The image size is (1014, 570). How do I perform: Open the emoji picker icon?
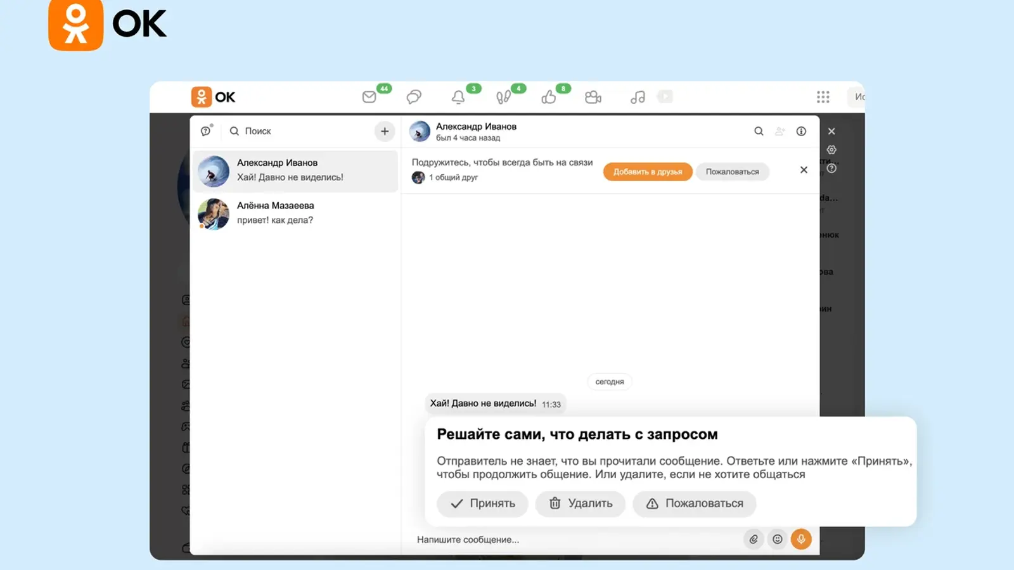coord(778,540)
